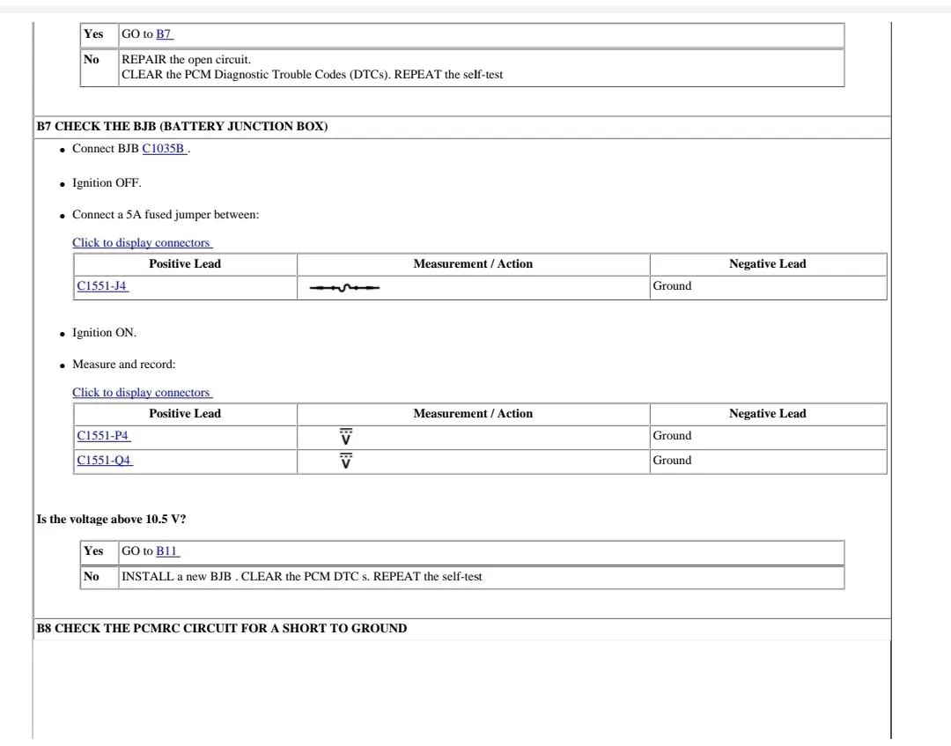The image size is (951, 746).
Task: Display connectors for the measure and record table
Action: pyautogui.click(x=142, y=392)
